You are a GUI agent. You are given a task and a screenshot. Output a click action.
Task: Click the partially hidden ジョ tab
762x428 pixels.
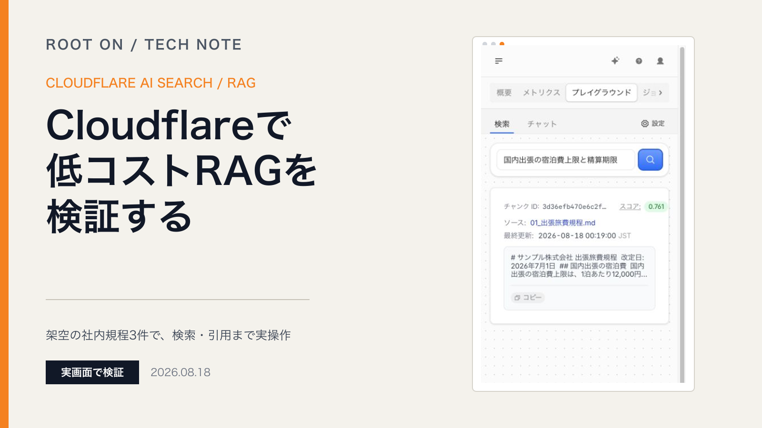click(x=649, y=93)
